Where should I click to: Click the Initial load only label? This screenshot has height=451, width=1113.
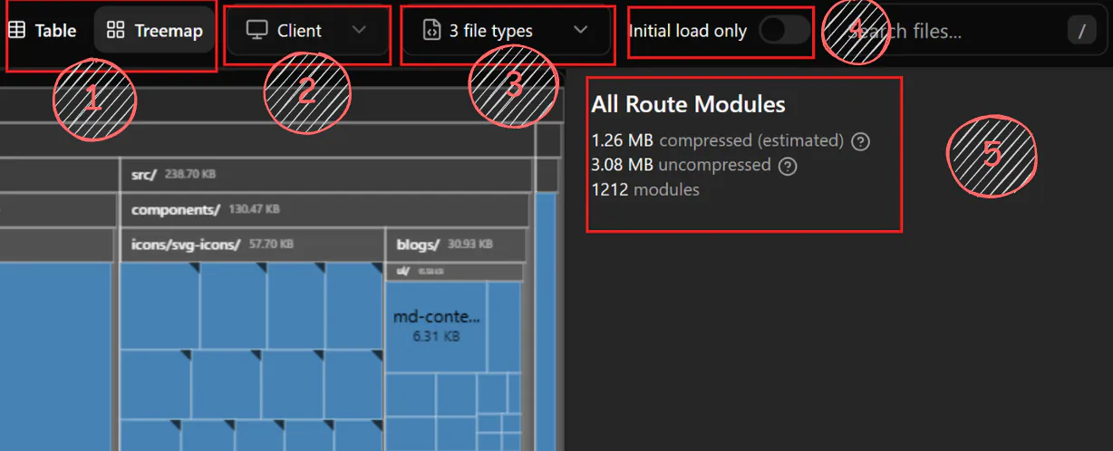(x=688, y=31)
